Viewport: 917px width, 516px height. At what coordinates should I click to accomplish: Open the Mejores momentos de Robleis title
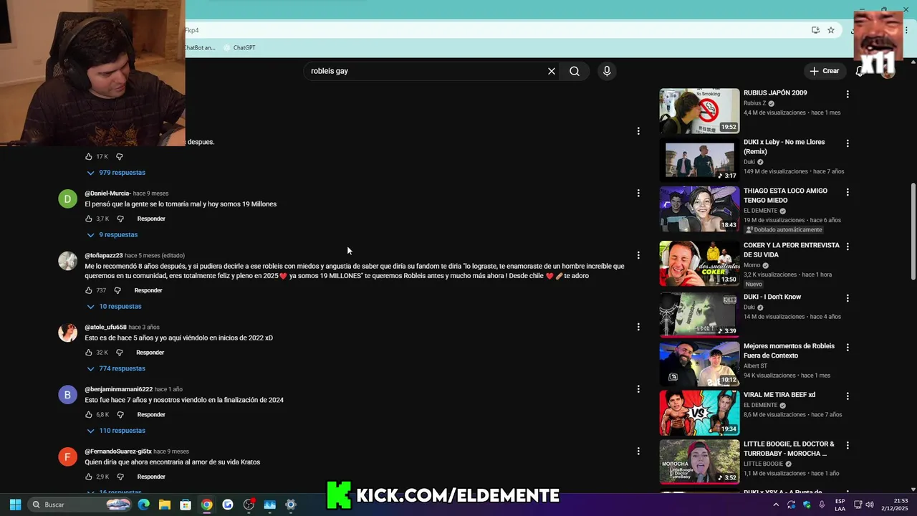pos(789,350)
